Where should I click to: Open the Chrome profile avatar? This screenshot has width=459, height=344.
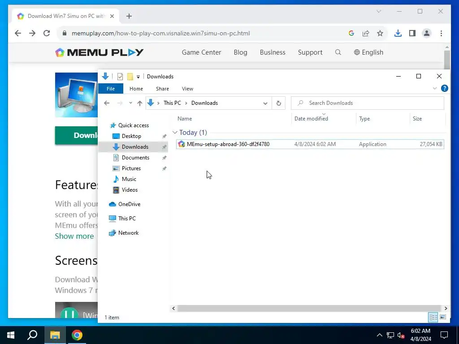427,33
